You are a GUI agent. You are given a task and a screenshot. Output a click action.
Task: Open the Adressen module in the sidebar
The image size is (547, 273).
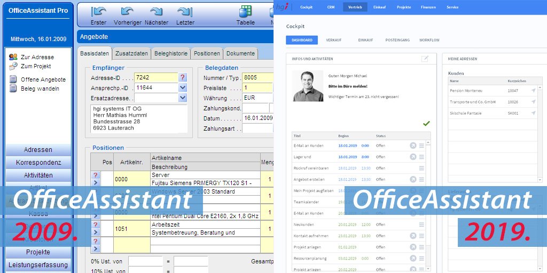[x=38, y=150]
